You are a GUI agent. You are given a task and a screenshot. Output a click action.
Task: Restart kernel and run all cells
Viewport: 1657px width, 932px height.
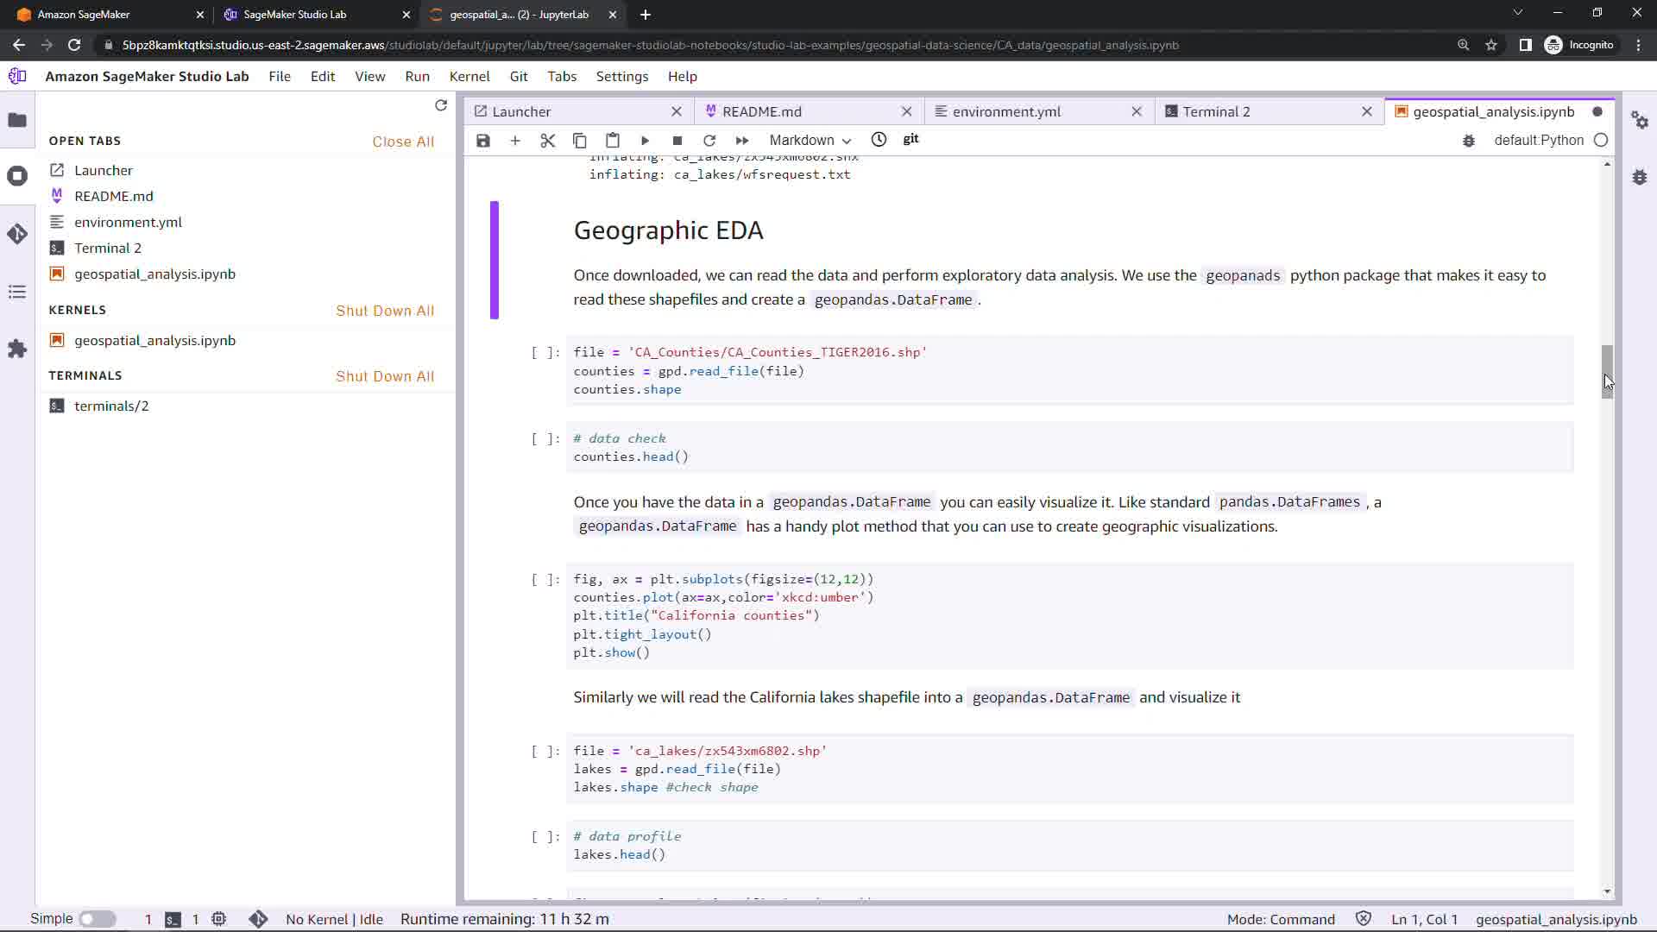(x=742, y=141)
